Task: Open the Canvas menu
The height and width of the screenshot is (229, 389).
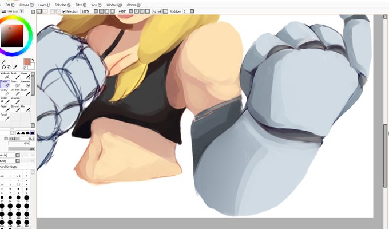Action: tap(26, 5)
